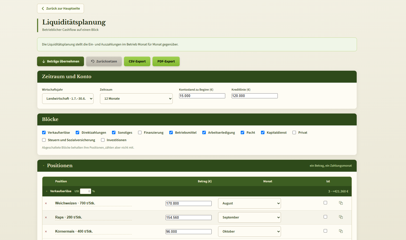Screen dimensions: 406x240
Task: Mark Weichweizen as Ist
Action: 325,203
